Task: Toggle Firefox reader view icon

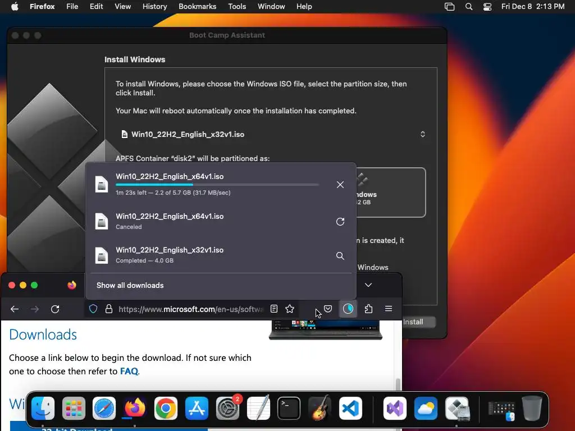Action: 274,309
